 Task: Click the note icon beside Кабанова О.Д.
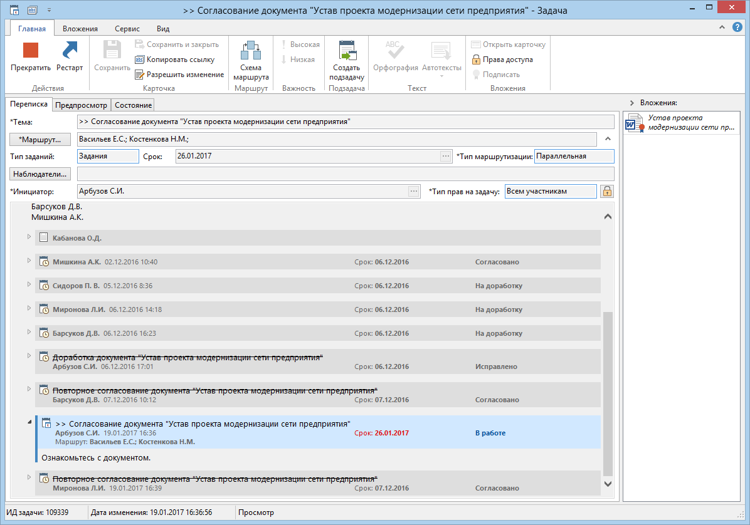43,237
